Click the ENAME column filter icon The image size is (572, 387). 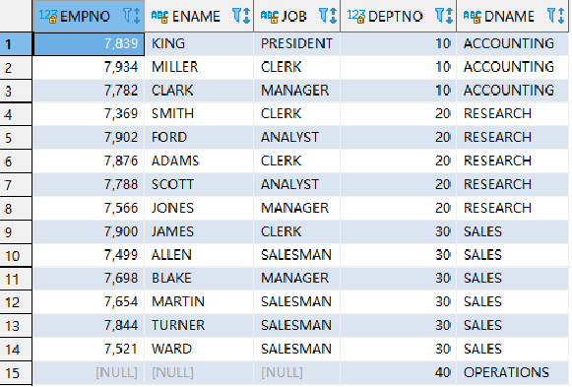point(236,16)
